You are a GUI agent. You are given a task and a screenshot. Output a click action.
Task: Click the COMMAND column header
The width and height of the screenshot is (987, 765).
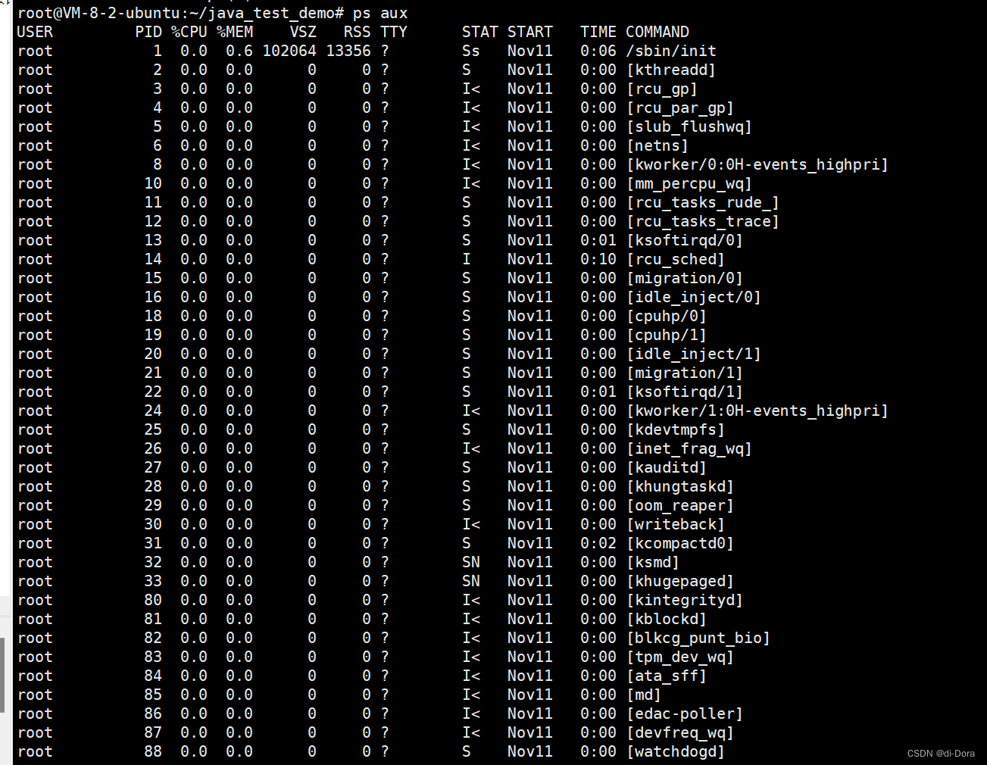click(x=657, y=32)
